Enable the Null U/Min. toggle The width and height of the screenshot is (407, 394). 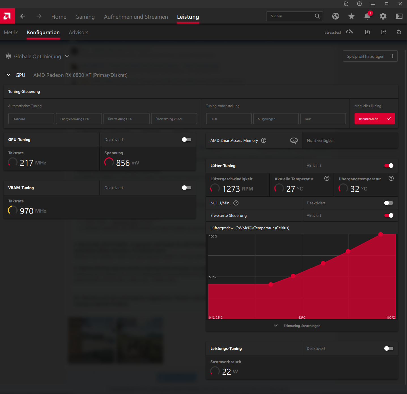pos(389,203)
